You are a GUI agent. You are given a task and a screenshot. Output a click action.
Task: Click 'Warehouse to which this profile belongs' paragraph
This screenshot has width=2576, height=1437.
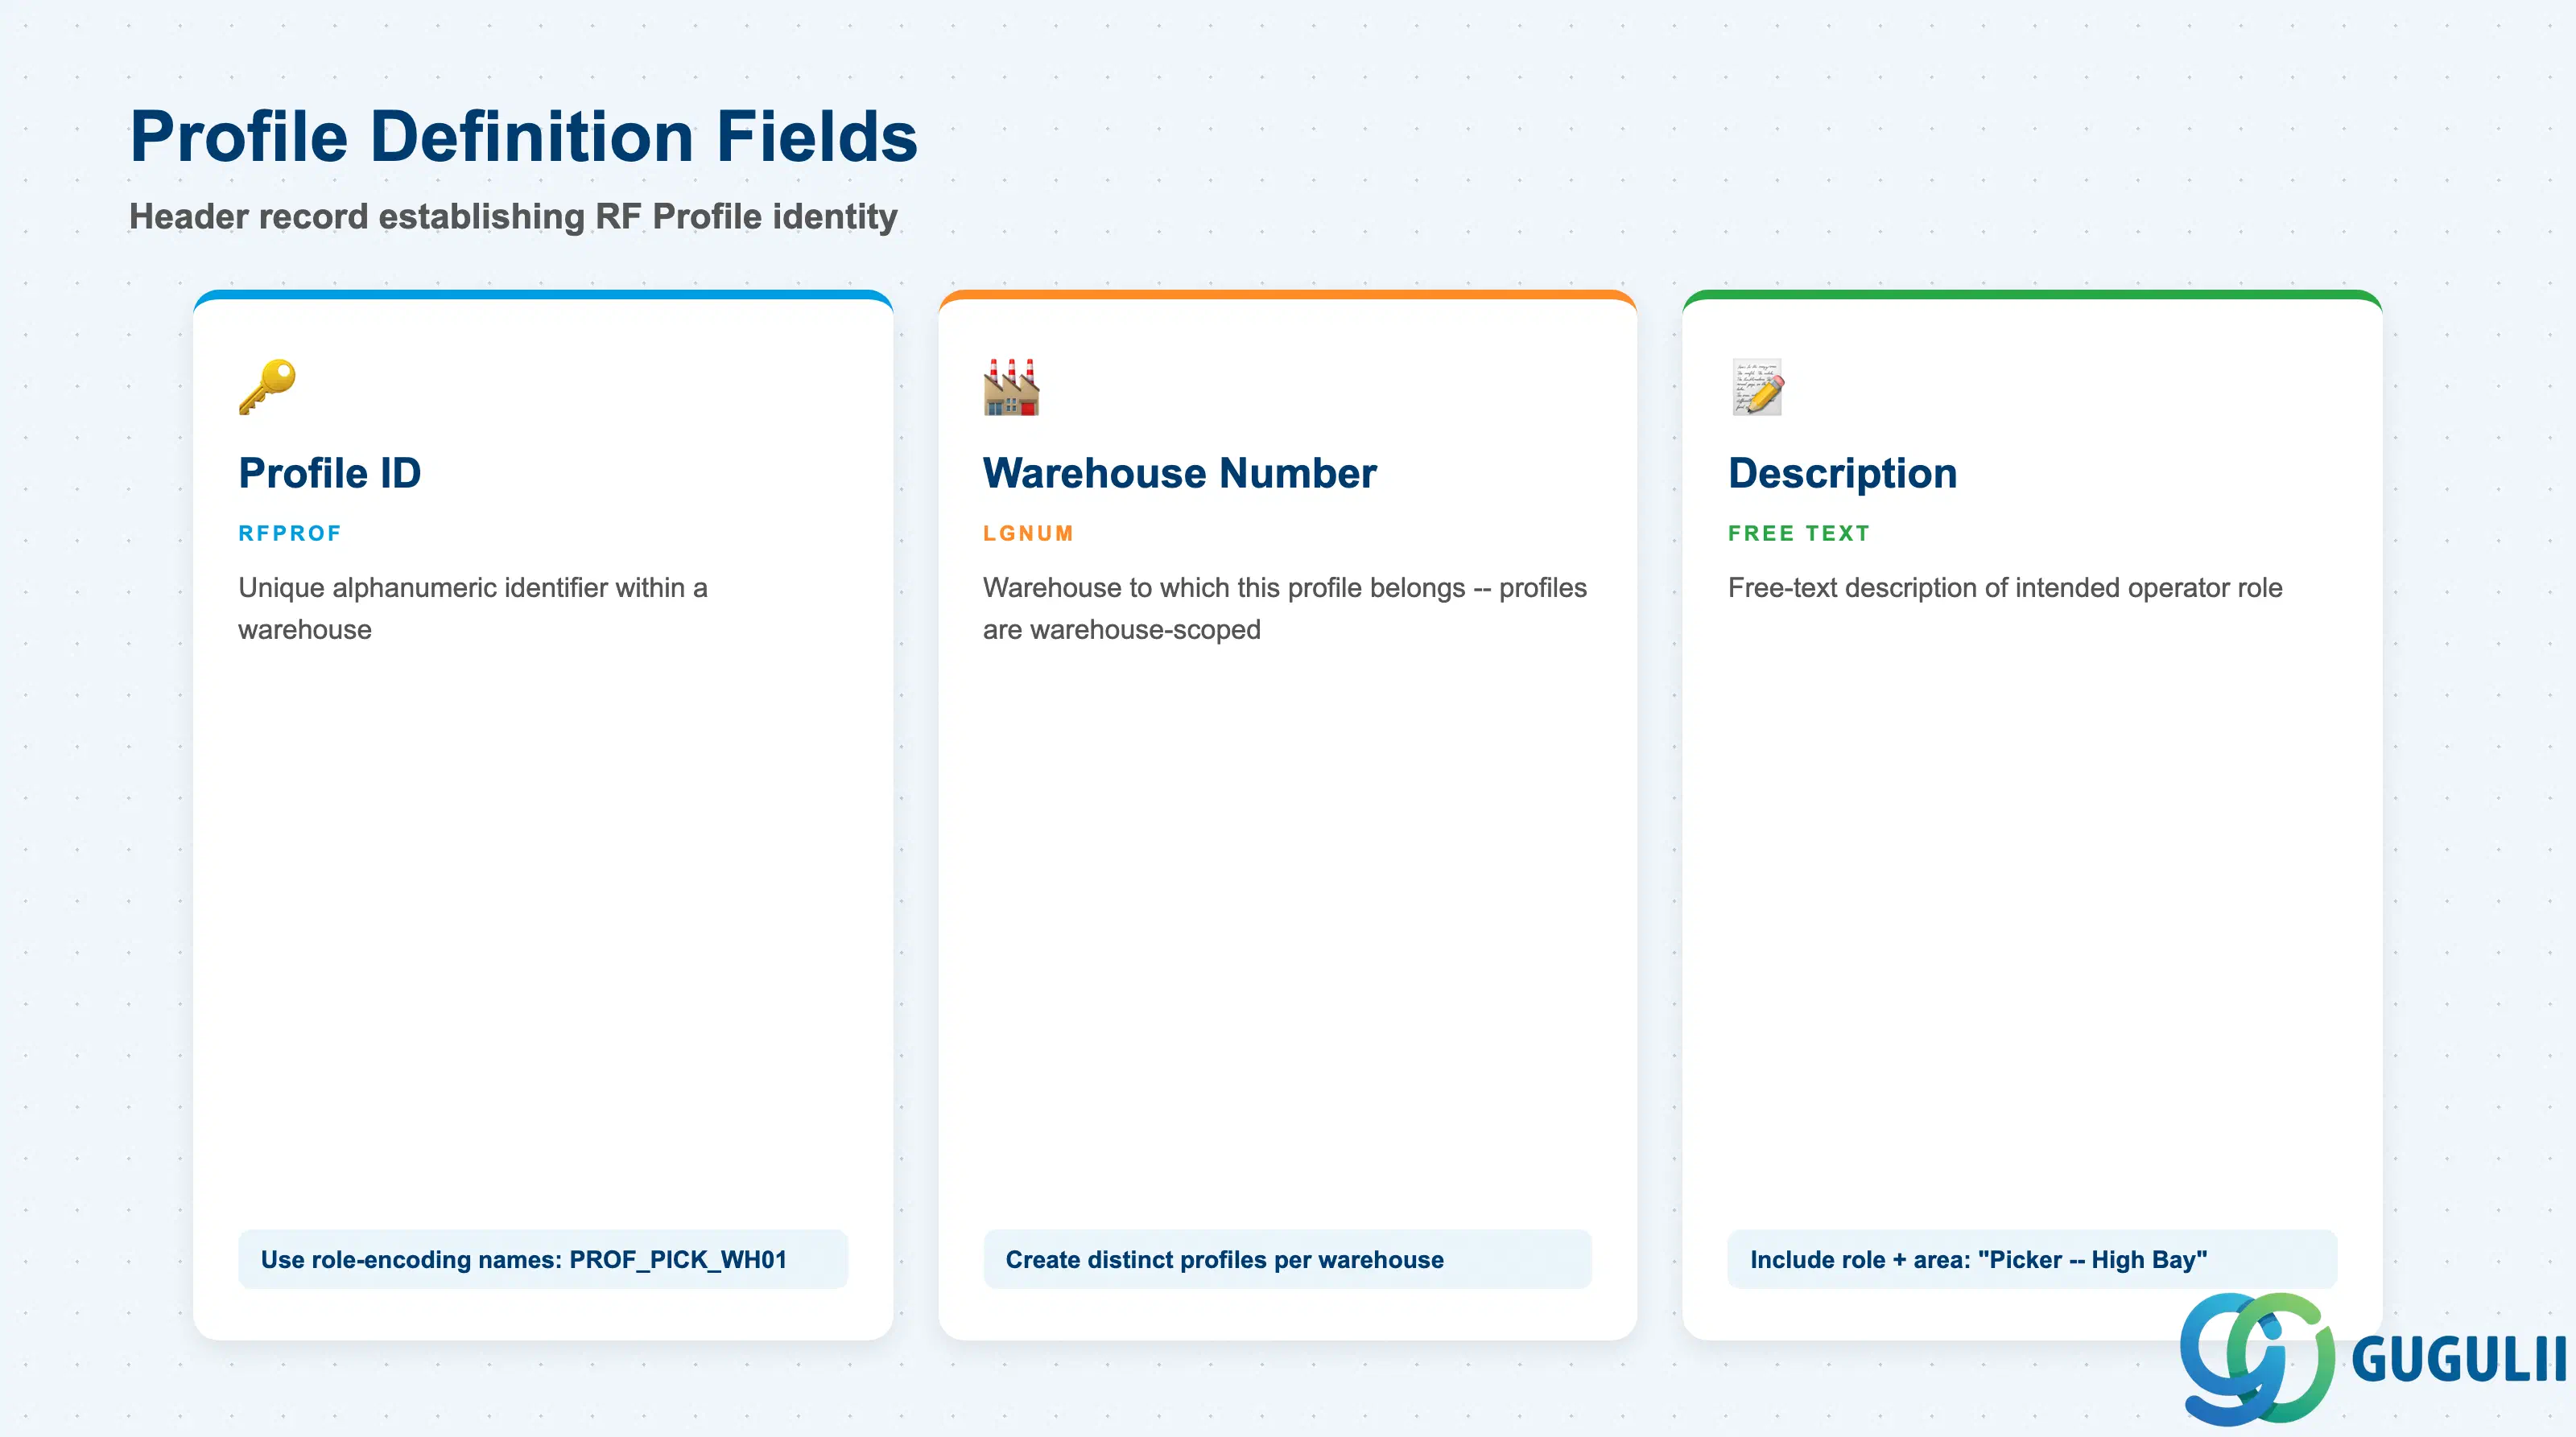1284,607
